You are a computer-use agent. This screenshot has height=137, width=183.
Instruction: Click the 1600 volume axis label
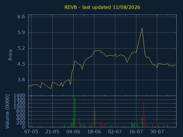(19, 96)
